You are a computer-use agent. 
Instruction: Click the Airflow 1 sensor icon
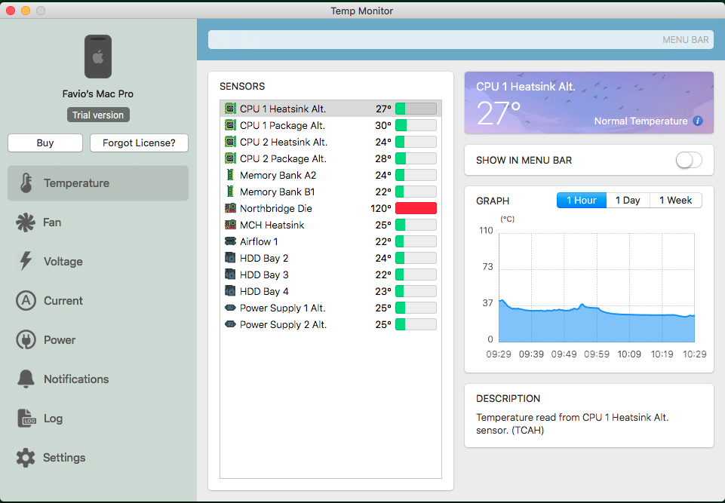click(230, 241)
